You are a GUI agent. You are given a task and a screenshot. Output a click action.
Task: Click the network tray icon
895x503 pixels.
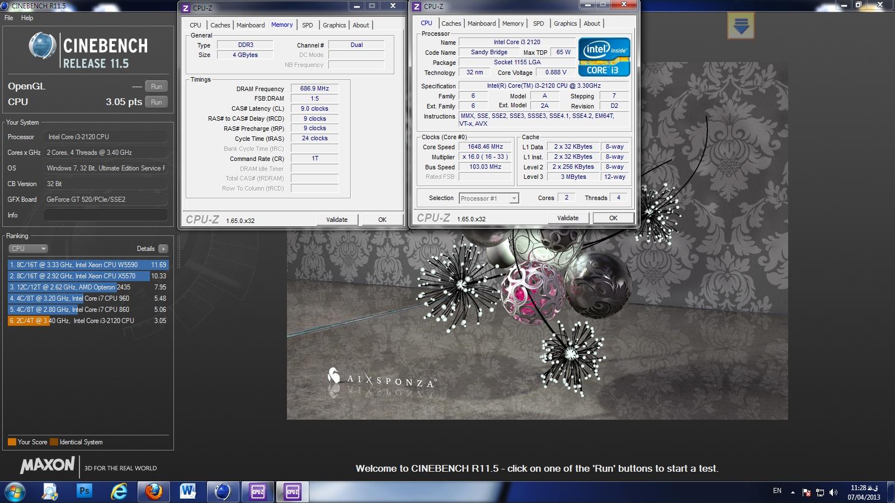click(820, 492)
